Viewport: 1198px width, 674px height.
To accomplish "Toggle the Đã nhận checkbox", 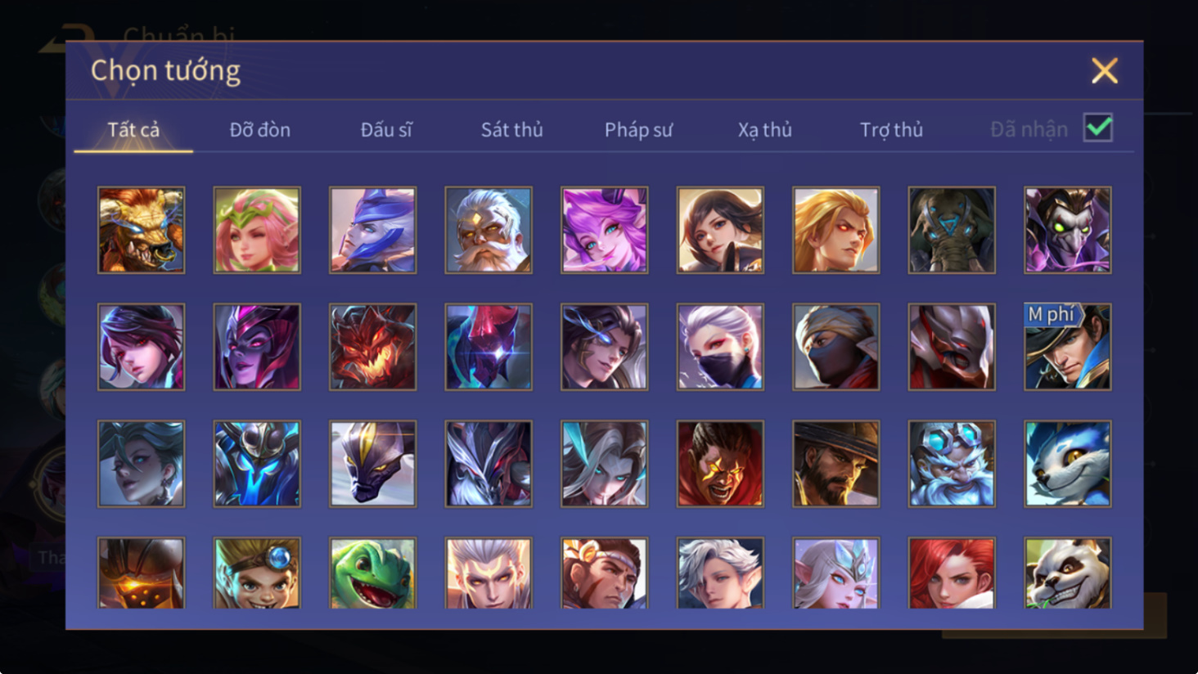I will click(x=1097, y=128).
